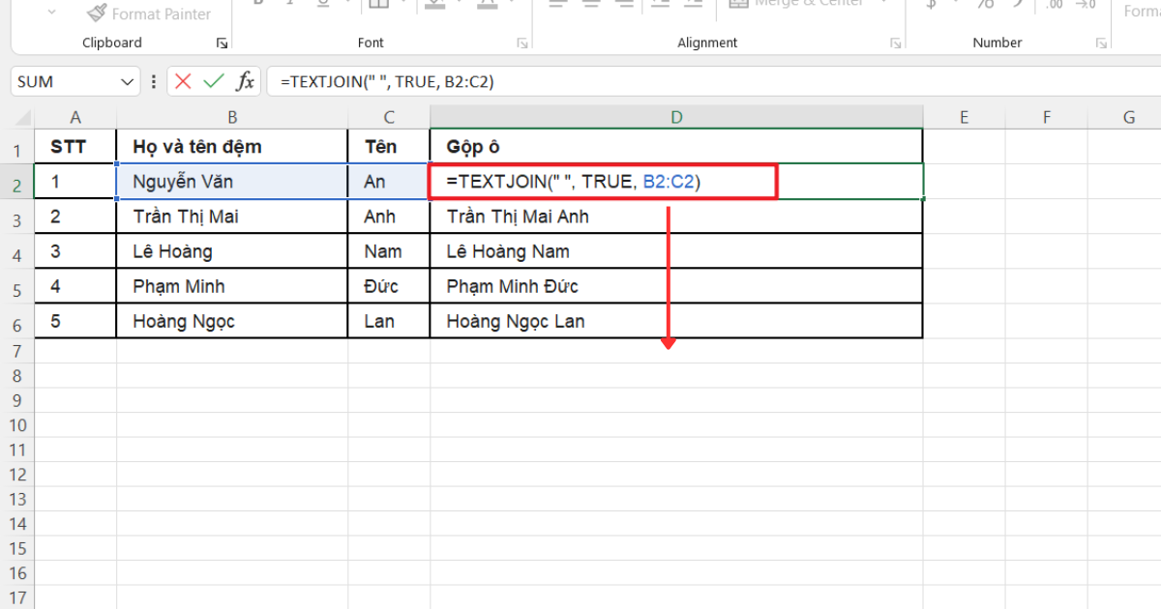
Task: Expand the Name Box dropdown arrow
Action: (128, 82)
